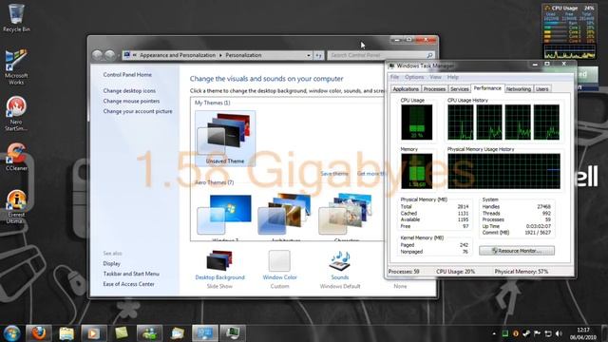
Task: Click the CPU Usage meter graph
Action: point(417,123)
